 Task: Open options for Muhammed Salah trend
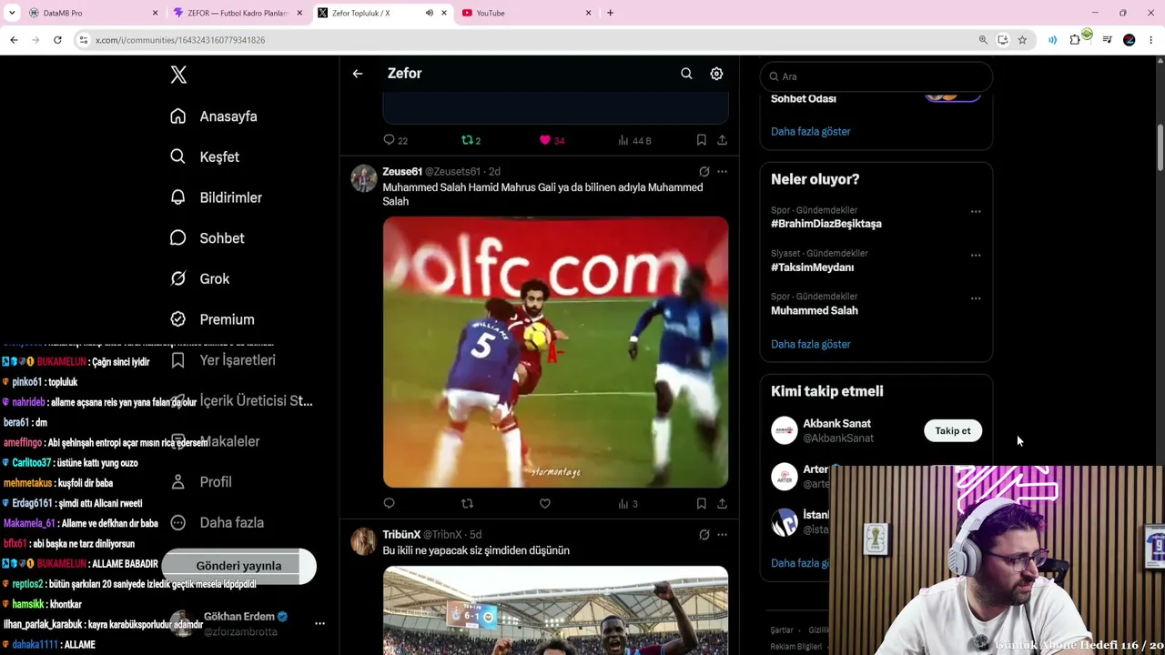[976, 298]
